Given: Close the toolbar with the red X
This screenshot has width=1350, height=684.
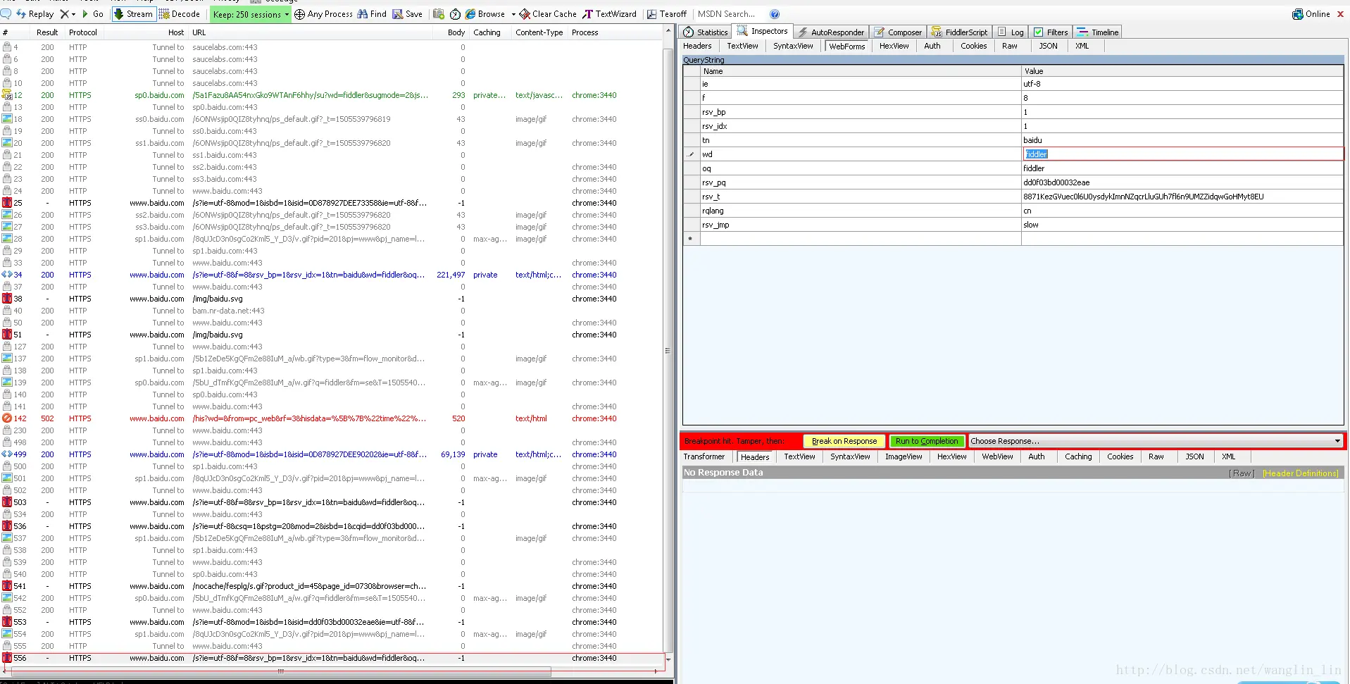Looking at the screenshot, I should [x=1340, y=13].
